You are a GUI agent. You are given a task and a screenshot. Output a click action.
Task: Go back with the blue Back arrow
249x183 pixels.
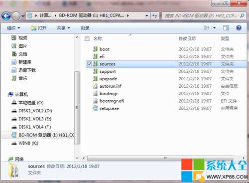(x=6, y=16)
